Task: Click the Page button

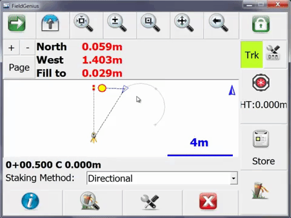Action: coord(19,67)
